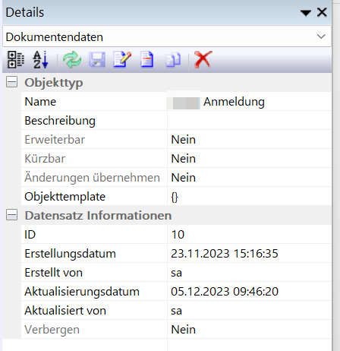
Task: Open the Details panel options arrow
Action: click(306, 13)
